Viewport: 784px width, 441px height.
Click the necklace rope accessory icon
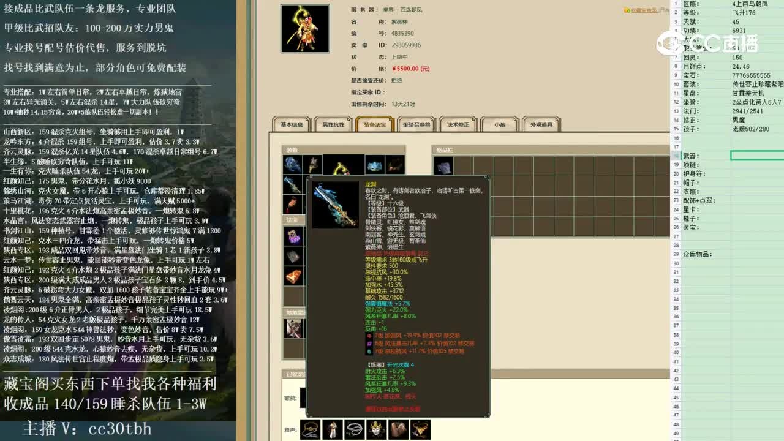[354, 429]
